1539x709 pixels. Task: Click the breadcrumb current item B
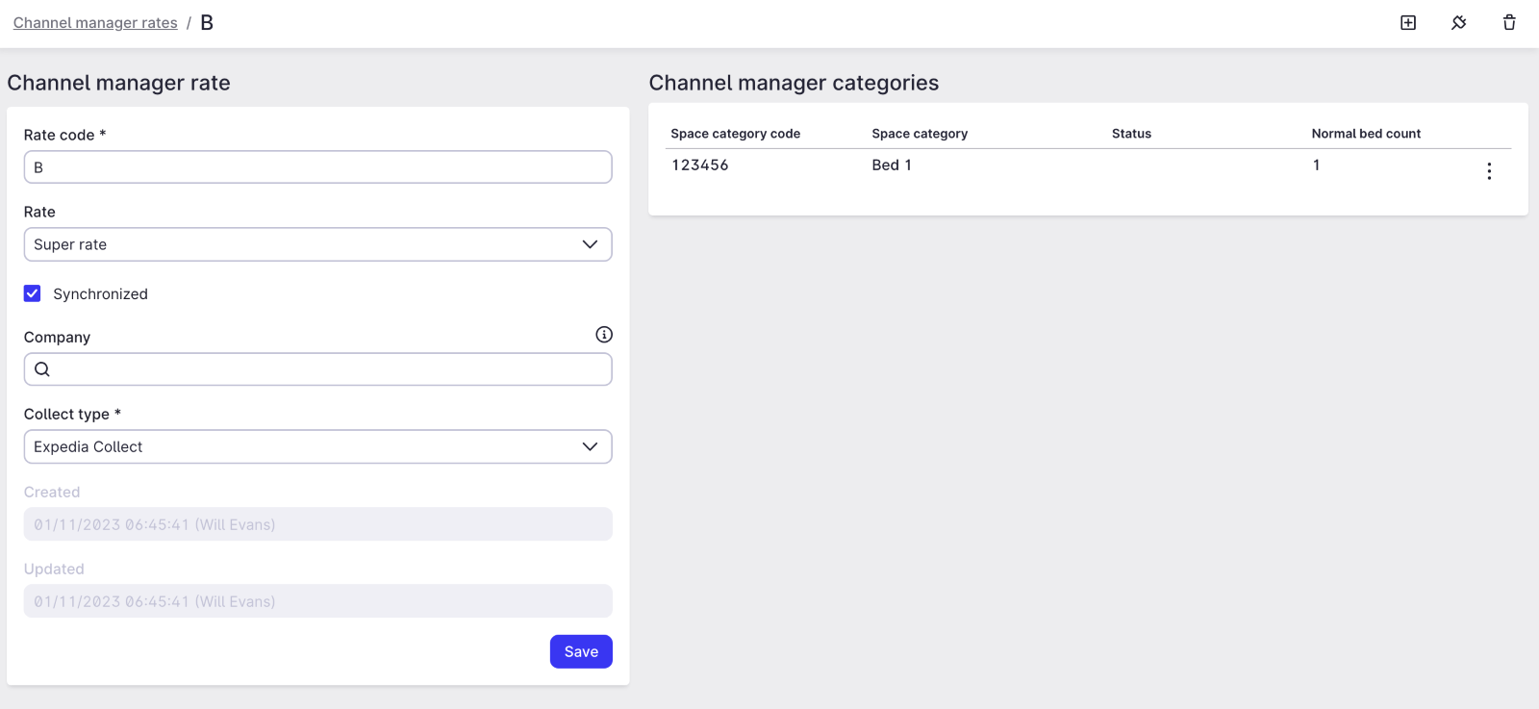click(207, 23)
